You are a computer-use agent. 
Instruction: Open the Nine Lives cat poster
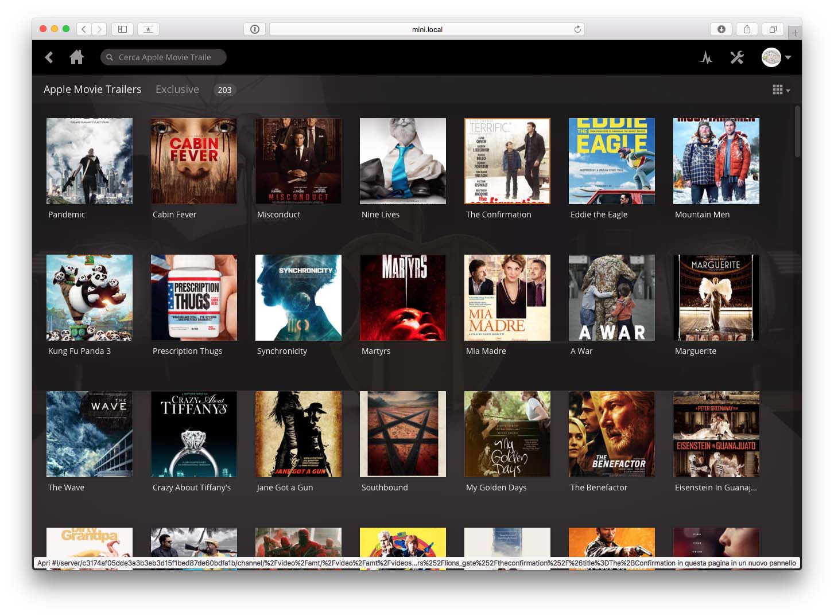click(403, 161)
